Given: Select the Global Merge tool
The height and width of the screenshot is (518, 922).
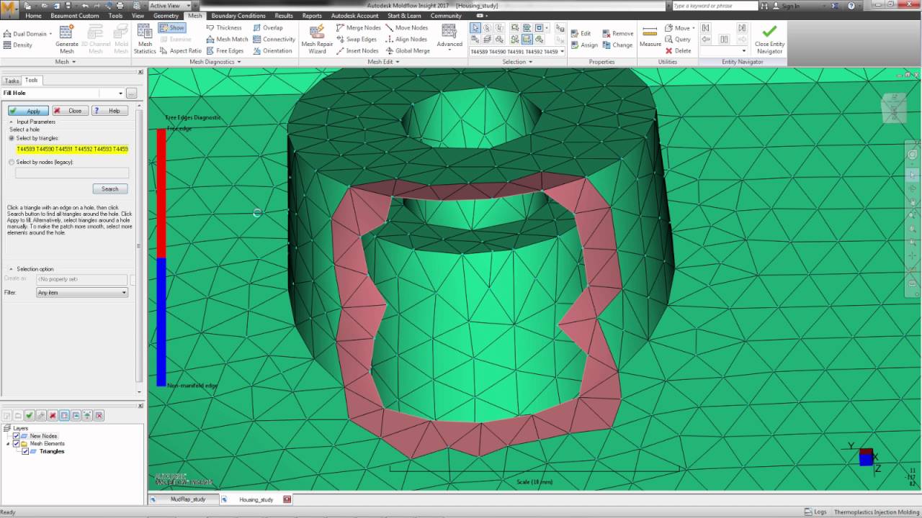Looking at the screenshot, I should (408, 51).
